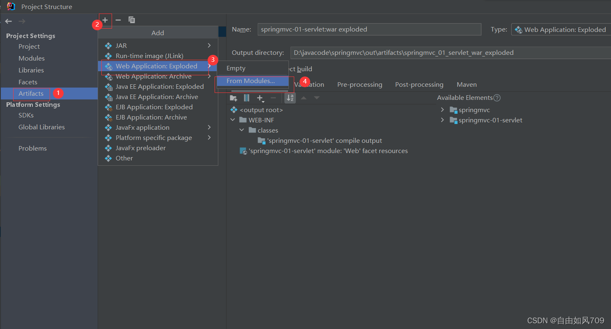Click the Remove artifact minus button
Viewport: 611px width, 329px height.
pos(118,20)
